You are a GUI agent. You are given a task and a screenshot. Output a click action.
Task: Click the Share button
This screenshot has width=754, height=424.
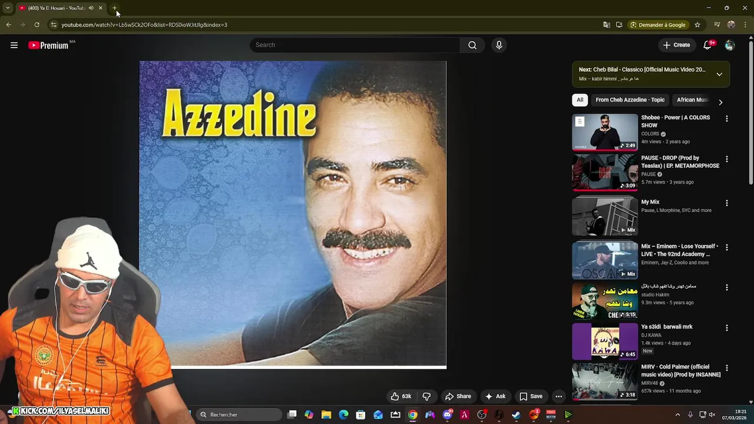458,396
